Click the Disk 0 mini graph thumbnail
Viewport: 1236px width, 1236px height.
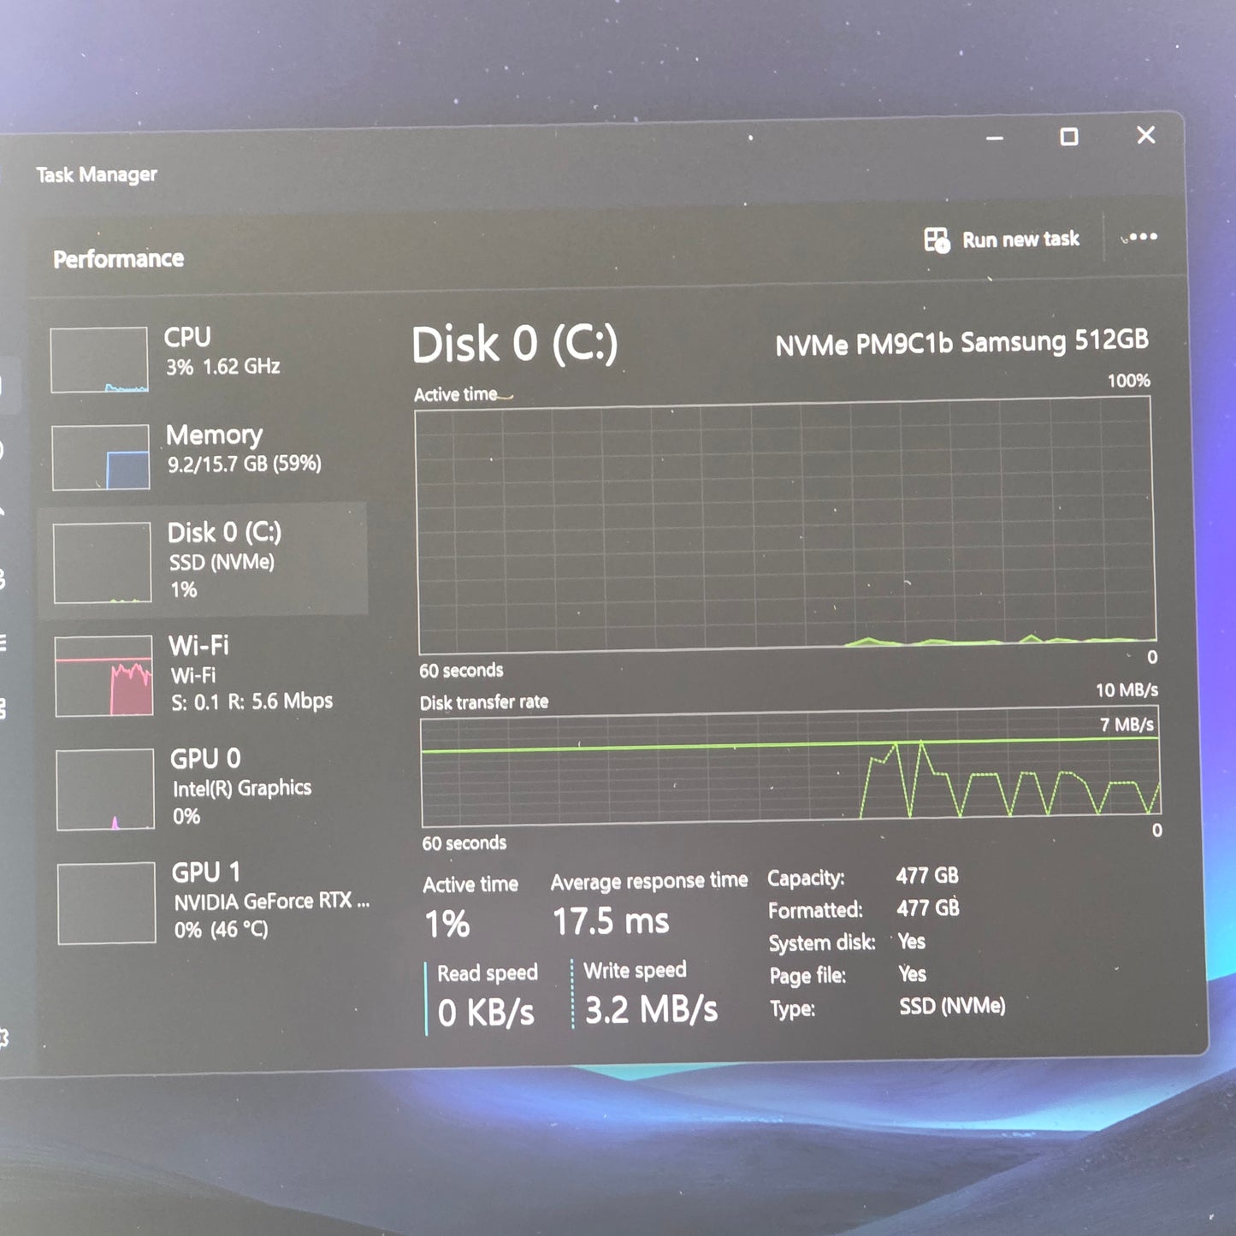102,564
